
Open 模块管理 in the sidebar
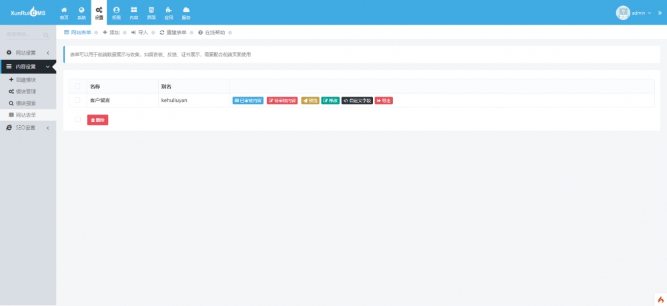(25, 92)
